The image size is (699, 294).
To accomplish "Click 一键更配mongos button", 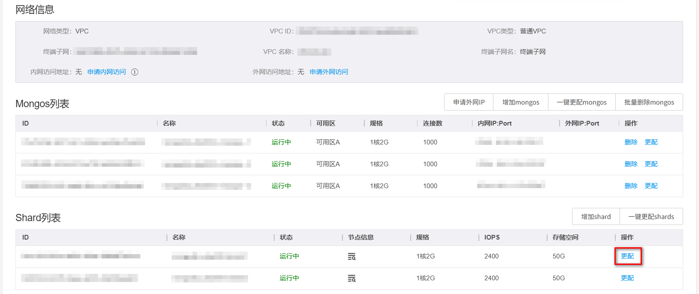I will coord(581,102).
